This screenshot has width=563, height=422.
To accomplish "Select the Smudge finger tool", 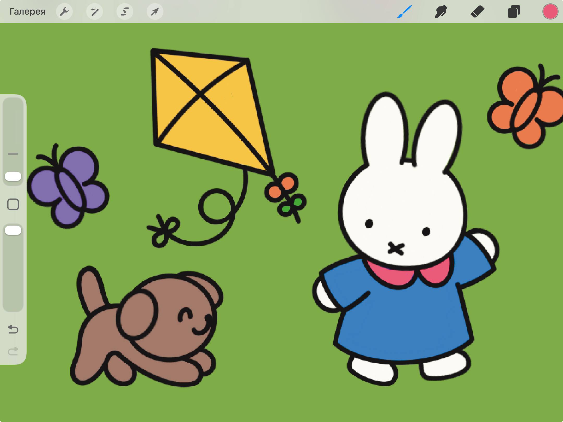I will coord(441,11).
